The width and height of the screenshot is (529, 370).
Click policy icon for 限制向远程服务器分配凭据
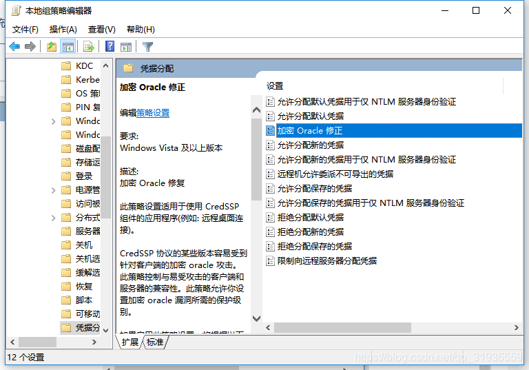[270, 260]
